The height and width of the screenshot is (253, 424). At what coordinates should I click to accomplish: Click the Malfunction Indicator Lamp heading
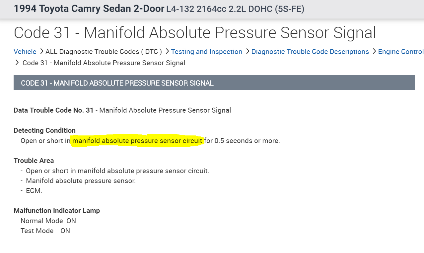click(57, 211)
